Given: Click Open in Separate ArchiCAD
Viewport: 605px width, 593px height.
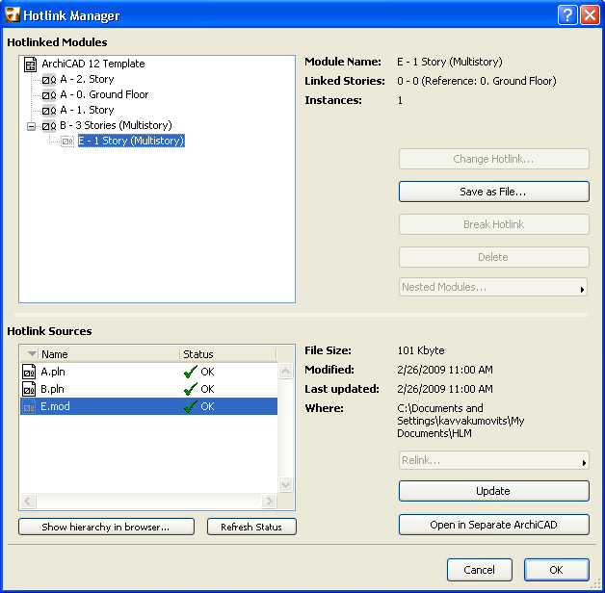Looking at the screenshot, I should [x=494, y=525].
